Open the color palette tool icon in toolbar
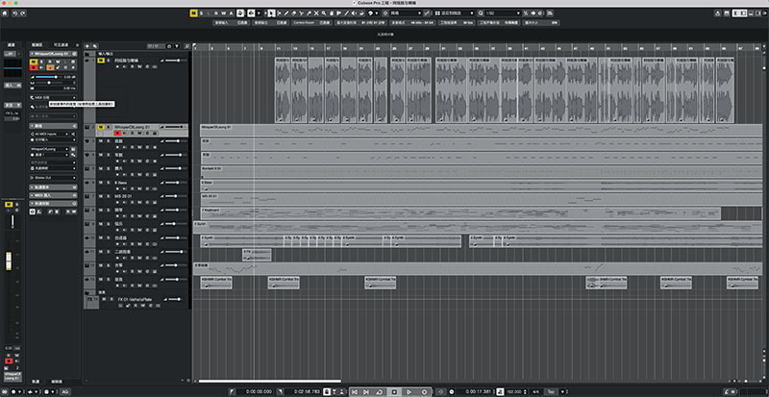Image resolution: width=769 pixels, height=397 pixels. pos(370,13)
